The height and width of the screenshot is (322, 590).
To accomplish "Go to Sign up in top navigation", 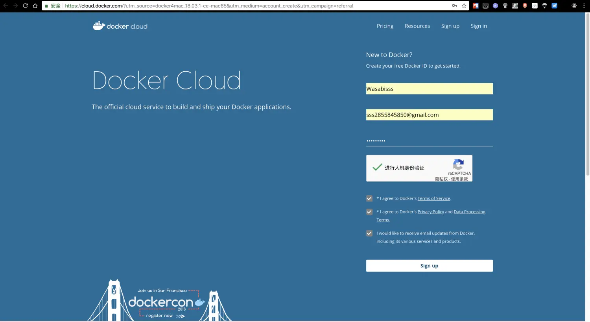I will (x=450, y=26).
